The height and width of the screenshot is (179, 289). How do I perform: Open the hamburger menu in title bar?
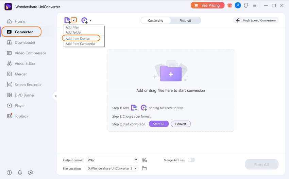[255, 5]
